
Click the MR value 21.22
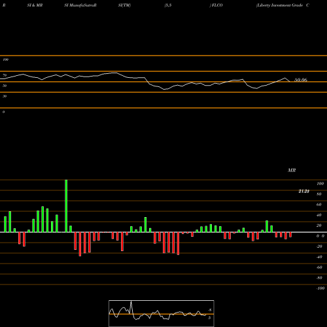click(304, 191)
